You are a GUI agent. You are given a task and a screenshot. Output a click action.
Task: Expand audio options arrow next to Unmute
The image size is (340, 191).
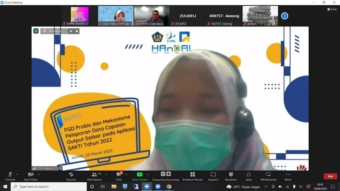click(x=17, y=174)
